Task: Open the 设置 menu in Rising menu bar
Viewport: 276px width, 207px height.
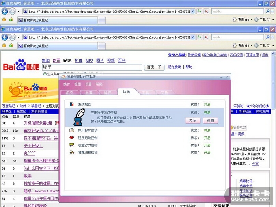Action: coord(88,84)
